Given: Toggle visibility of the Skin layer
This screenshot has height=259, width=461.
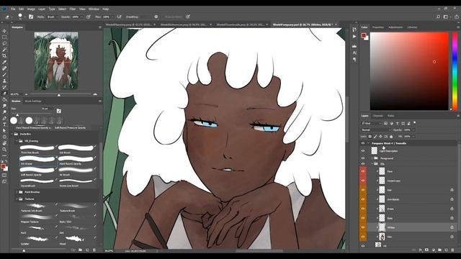Looking at the screenshot, I should pos(363,237).
